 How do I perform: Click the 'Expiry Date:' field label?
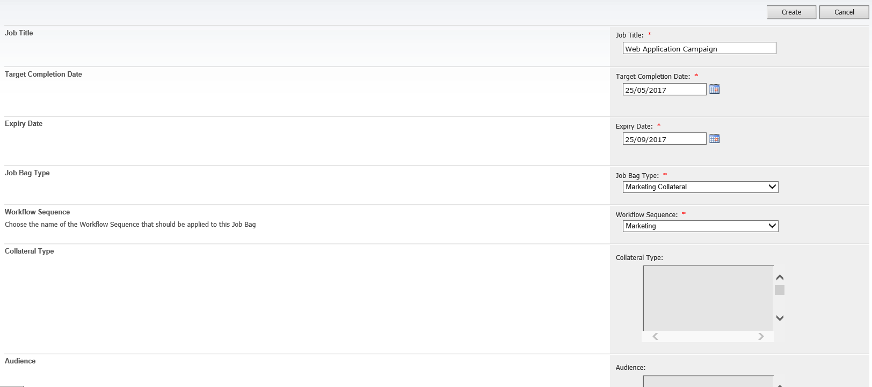(634, 126)
